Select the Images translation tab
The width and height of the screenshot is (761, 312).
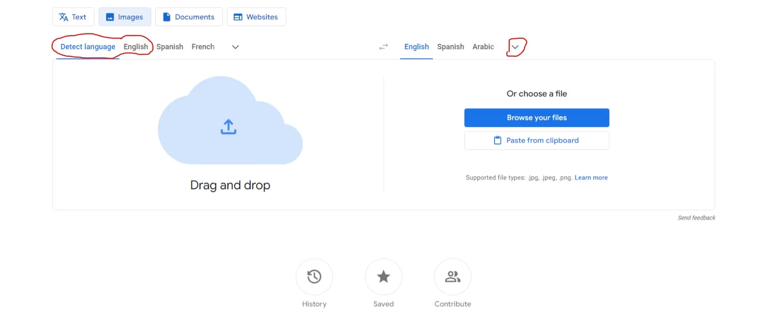click(x=124, y=17)
